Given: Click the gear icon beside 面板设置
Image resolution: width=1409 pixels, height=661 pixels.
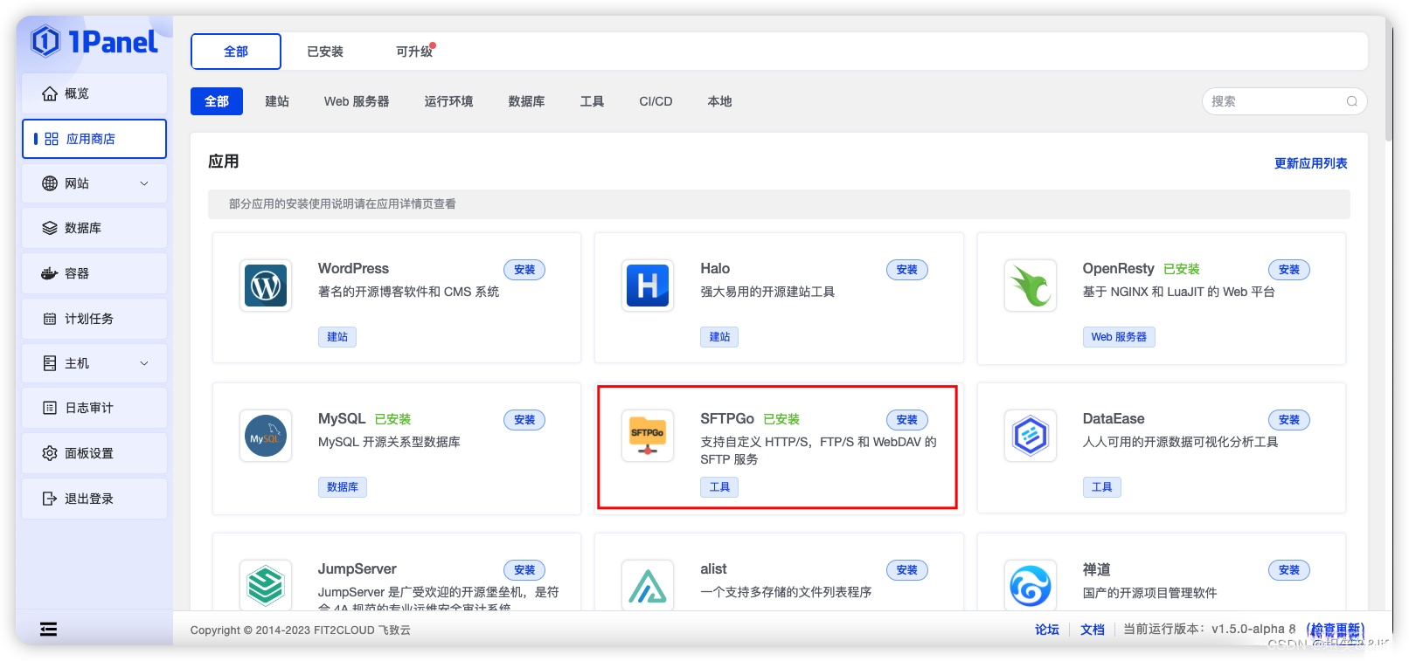Looking at the screenshot, I should [x=50, y=453].
